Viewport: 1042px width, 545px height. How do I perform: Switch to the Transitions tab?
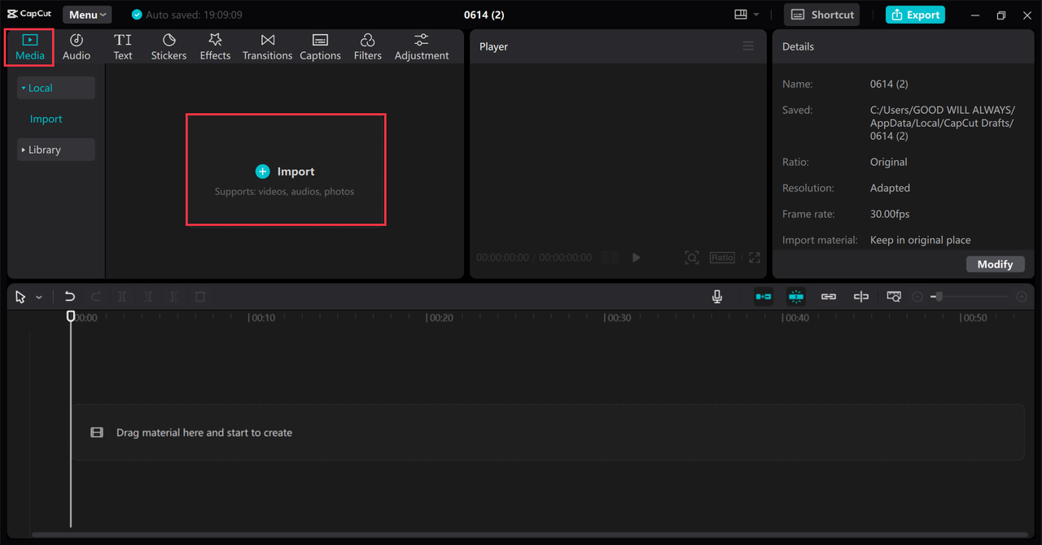(x=267, y=47)
